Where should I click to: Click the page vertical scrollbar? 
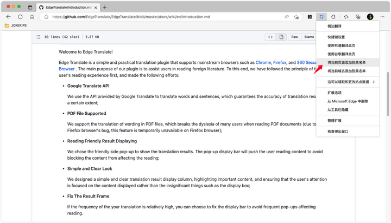388,94
